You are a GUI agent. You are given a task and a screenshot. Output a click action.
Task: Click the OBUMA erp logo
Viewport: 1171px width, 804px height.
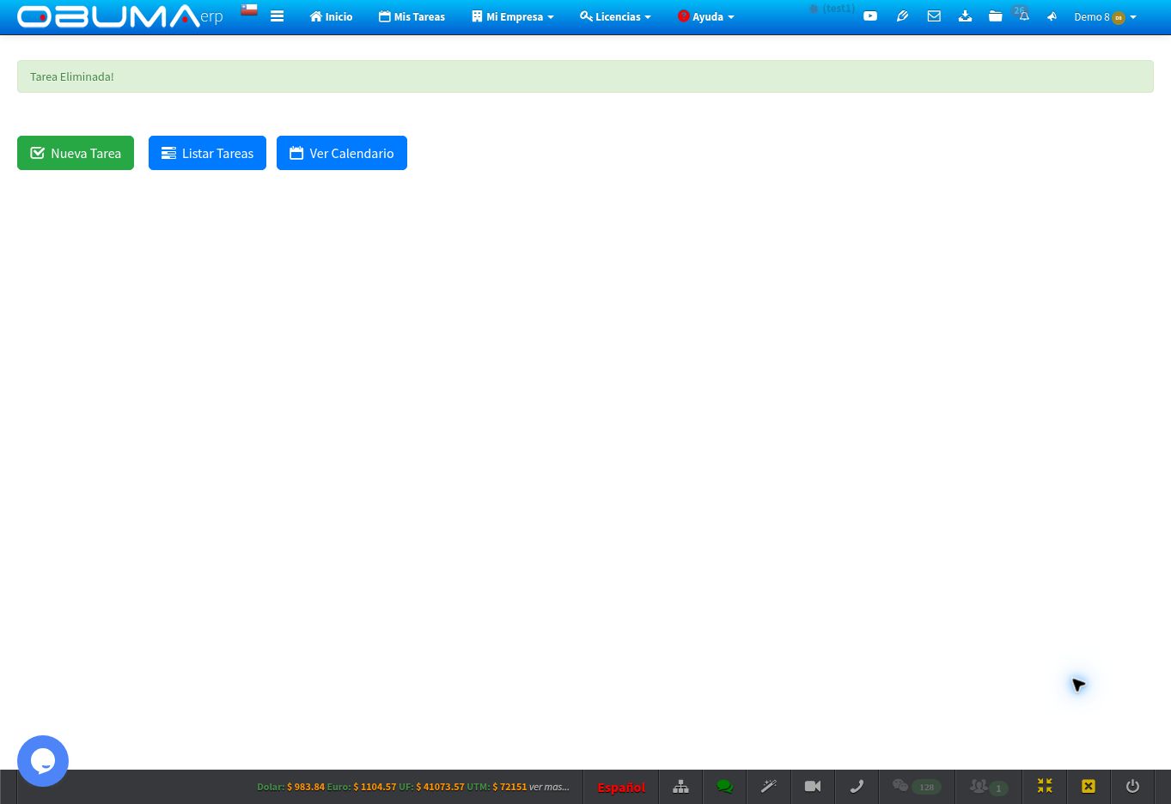[120, 16]
